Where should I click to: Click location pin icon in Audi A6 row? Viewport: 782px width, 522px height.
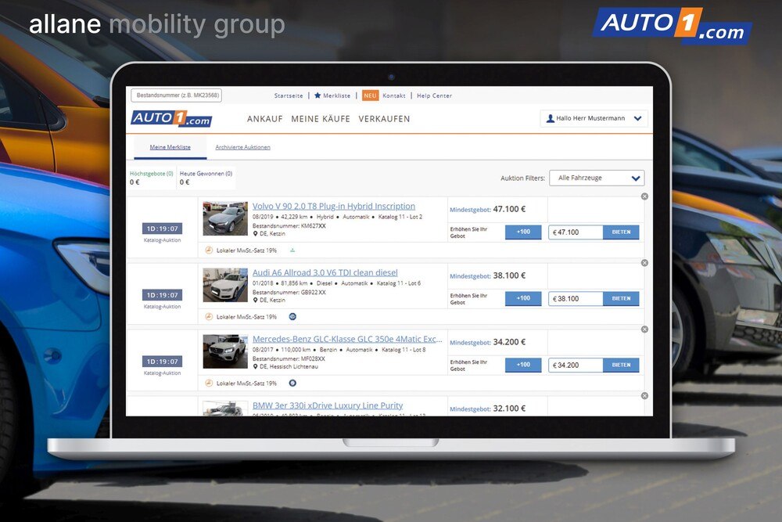coord(256,300)
